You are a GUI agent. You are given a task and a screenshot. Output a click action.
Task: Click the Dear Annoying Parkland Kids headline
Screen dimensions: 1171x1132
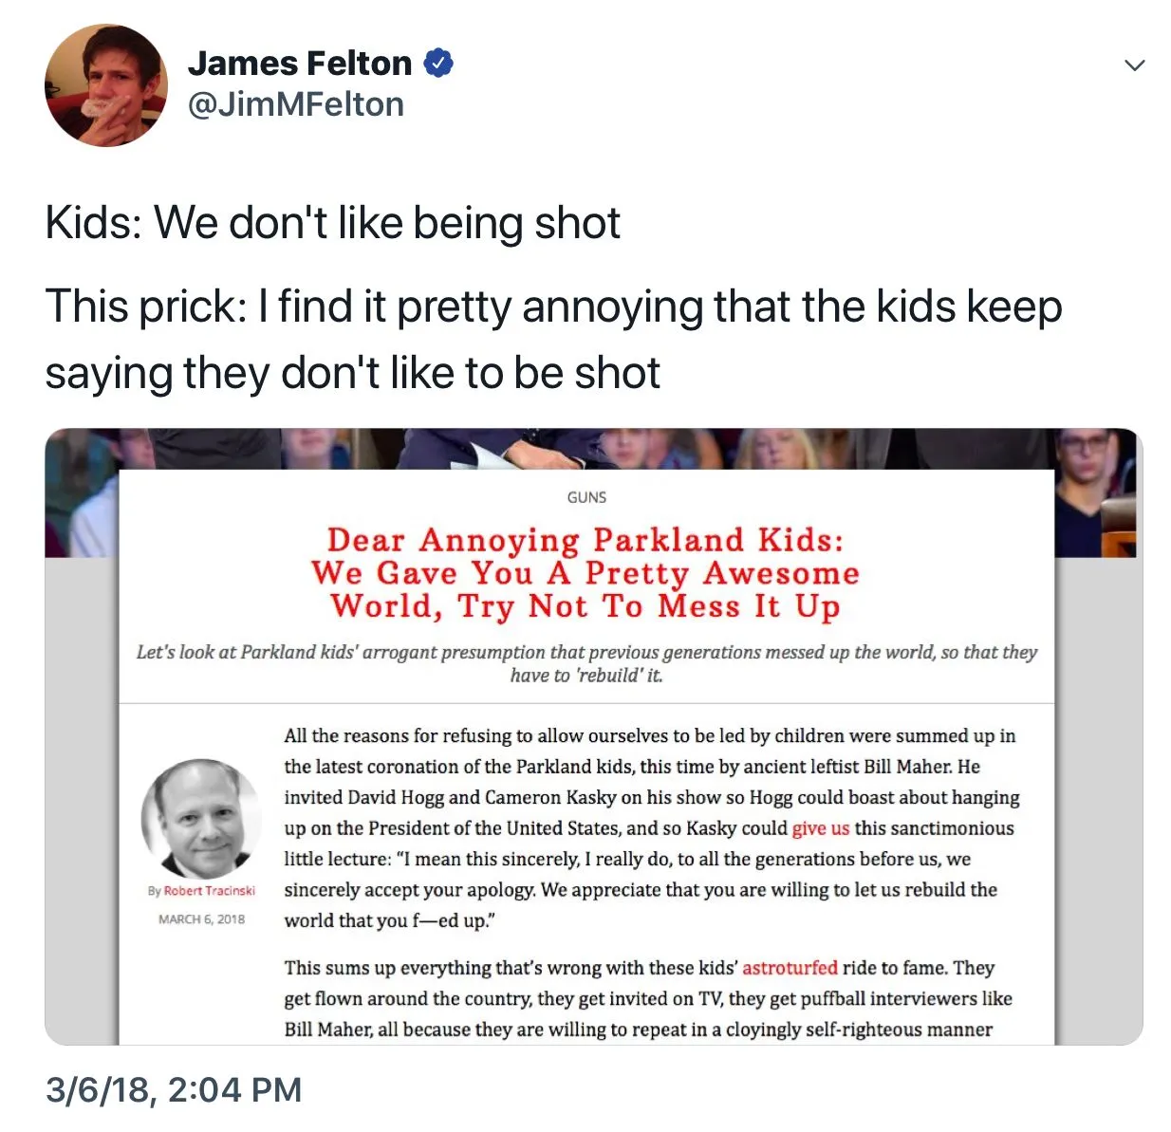[x=585, y=573]
